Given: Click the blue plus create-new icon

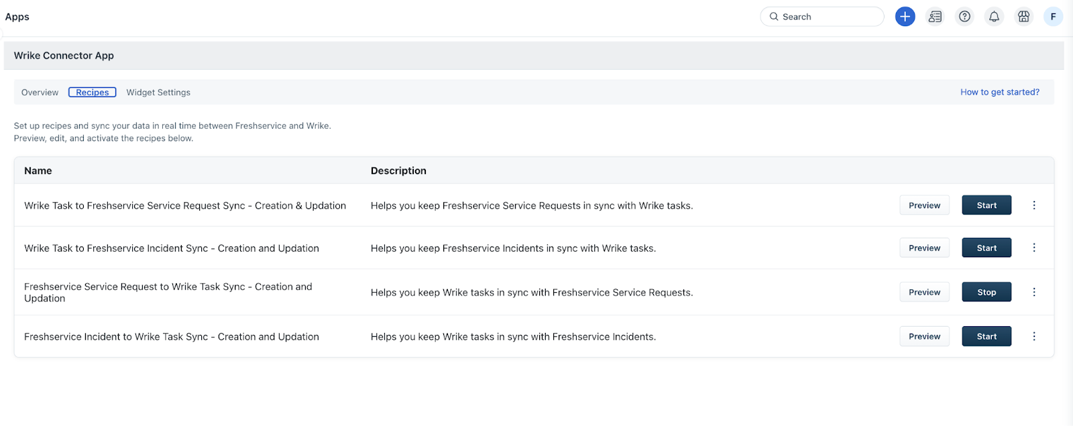Looking at the screenshot, I should click(x=905, y=17).
